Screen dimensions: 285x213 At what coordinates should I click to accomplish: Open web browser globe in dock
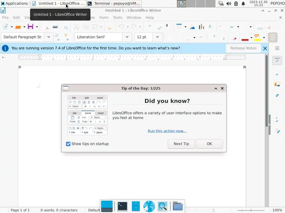(149, 206)
